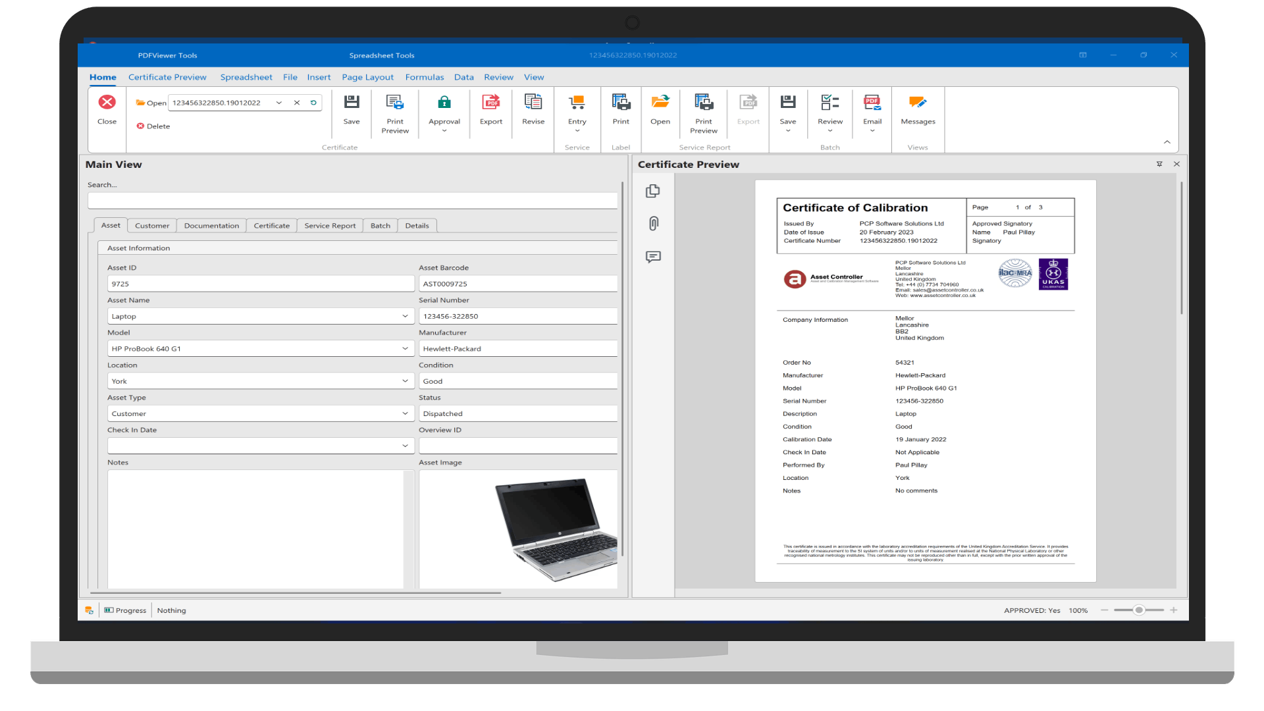
Task: Click the Email PDF icon
Action: click(872, 103)
